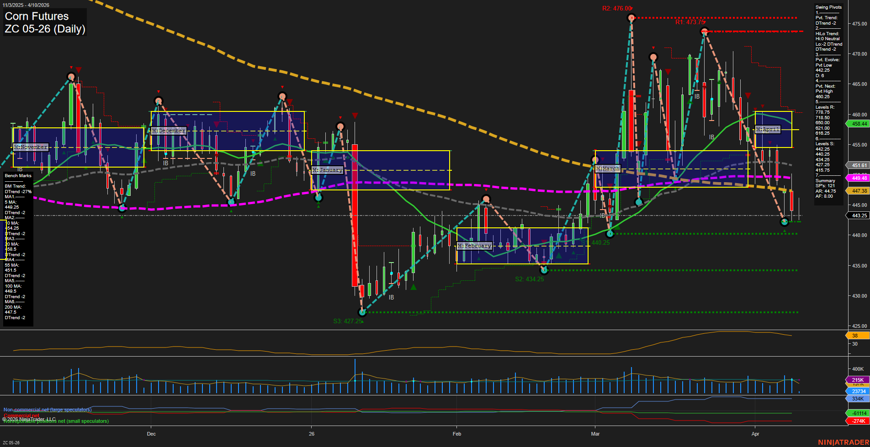The height and width of the screenshot is (447, 870).
Task: Click the M:February monthly range box label
Action: (474, 245)
